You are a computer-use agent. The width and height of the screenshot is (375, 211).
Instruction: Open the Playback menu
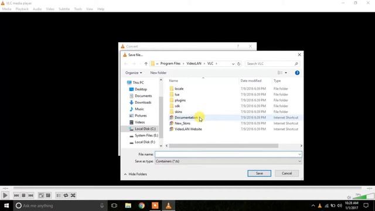[x=22, y=9]
